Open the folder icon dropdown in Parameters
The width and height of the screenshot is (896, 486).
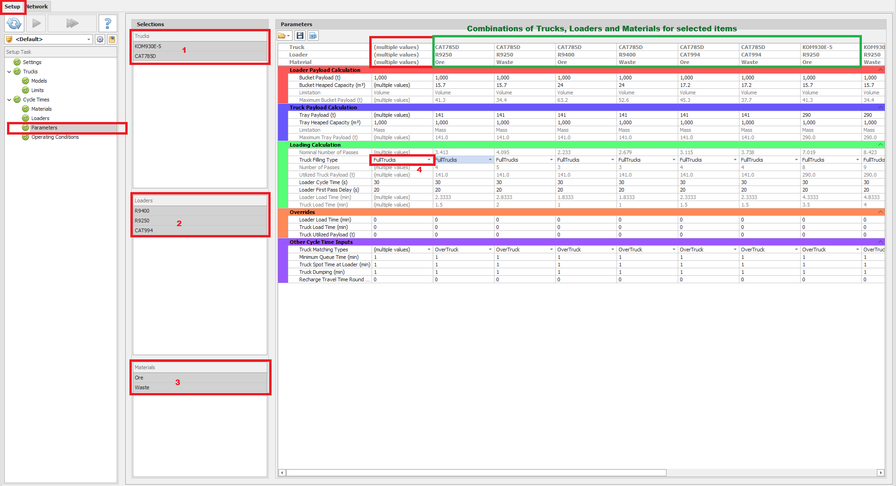coord(284,36)
